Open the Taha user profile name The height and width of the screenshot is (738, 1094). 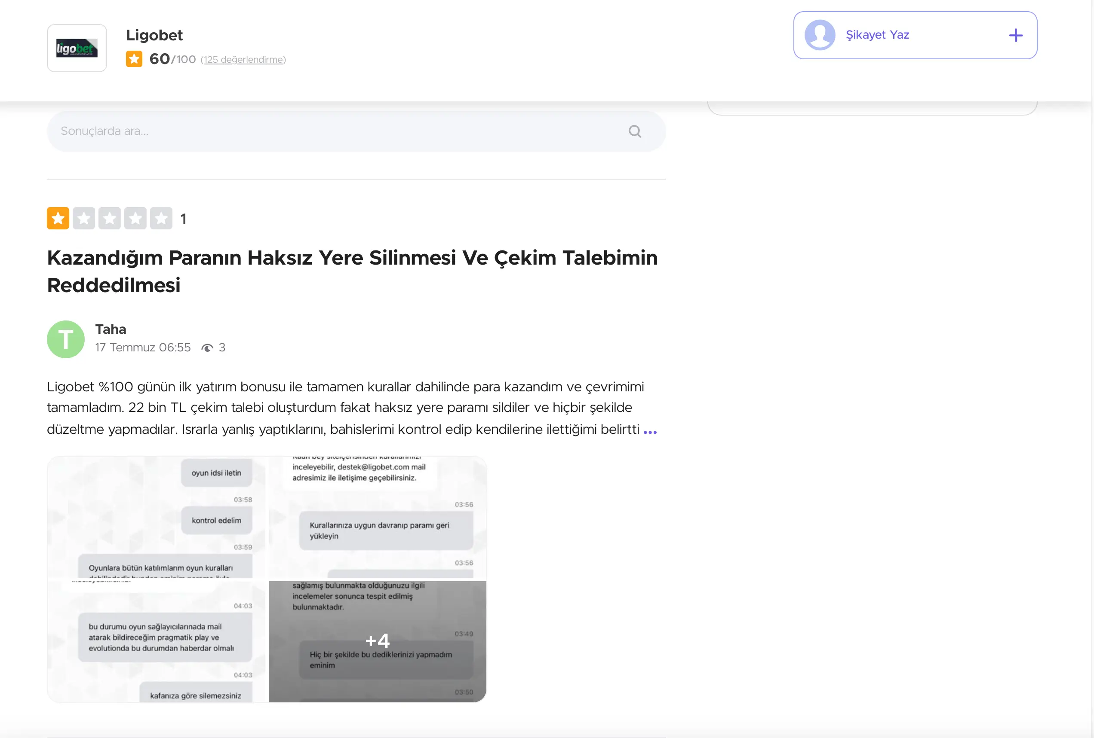pyautogui.click(x=111, y=329)
